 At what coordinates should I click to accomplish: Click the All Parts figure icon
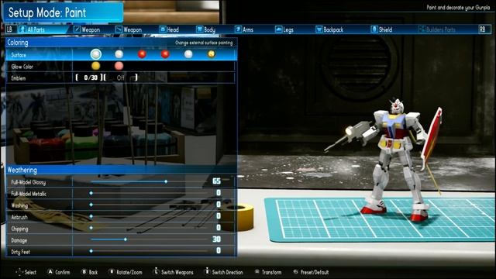point(22,29)
